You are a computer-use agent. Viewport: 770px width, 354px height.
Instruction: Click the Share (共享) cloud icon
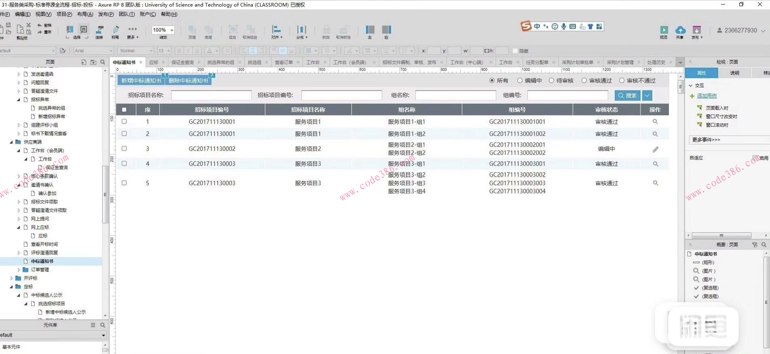click(680, 30)
